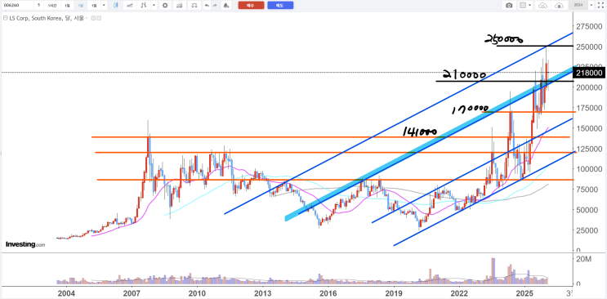This screenshot has height=299, width=607.
Task: Select the highlighted blue interval button
Action: [x=81, y=6]
